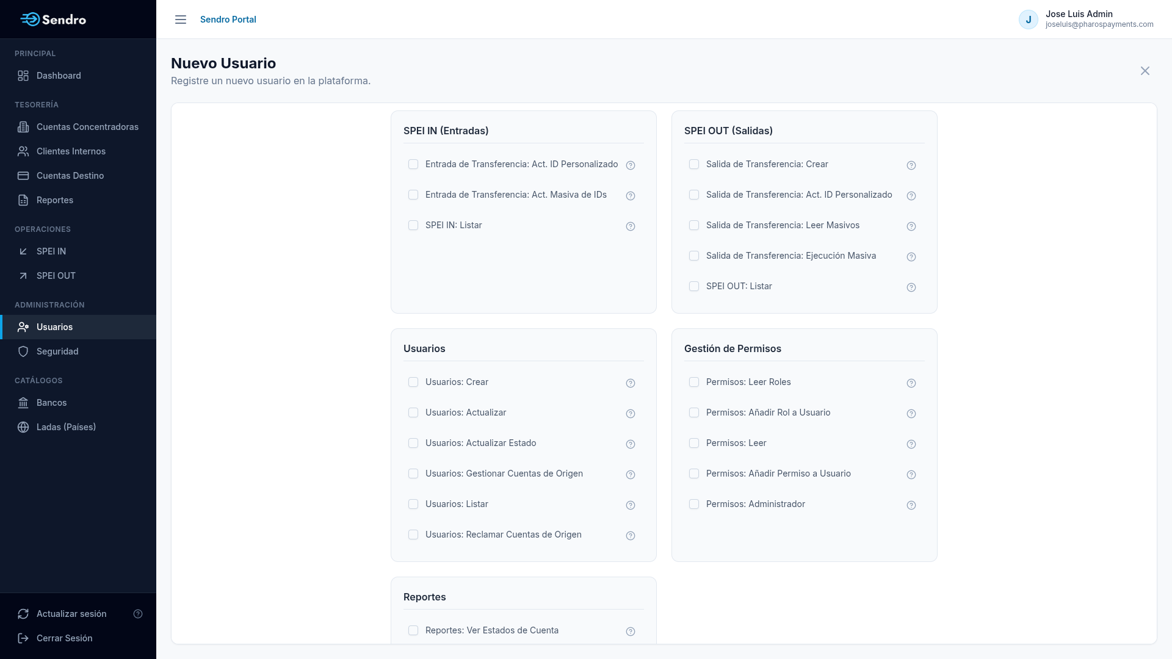
Task: Tick Permisos: Leer checkbox
Action: [694, 443]
